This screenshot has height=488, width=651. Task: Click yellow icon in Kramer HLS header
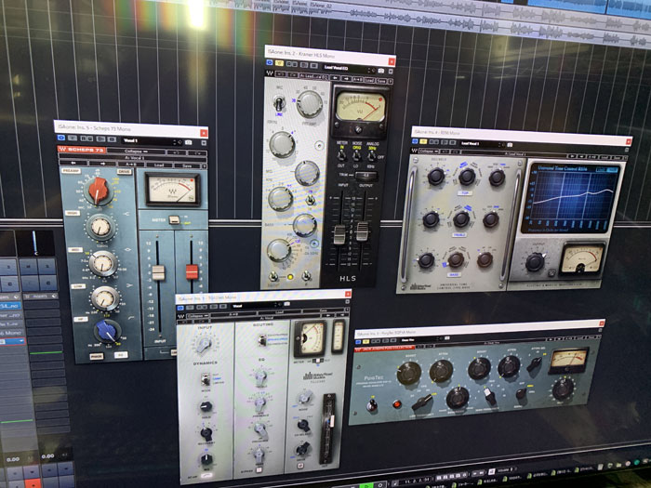pos(279,63)
